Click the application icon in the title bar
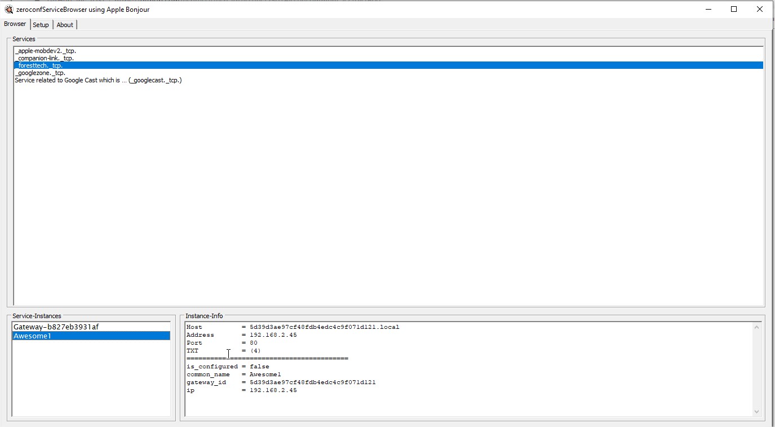The height and width of the screenshot is (427, 775). (x=8, y=9)
